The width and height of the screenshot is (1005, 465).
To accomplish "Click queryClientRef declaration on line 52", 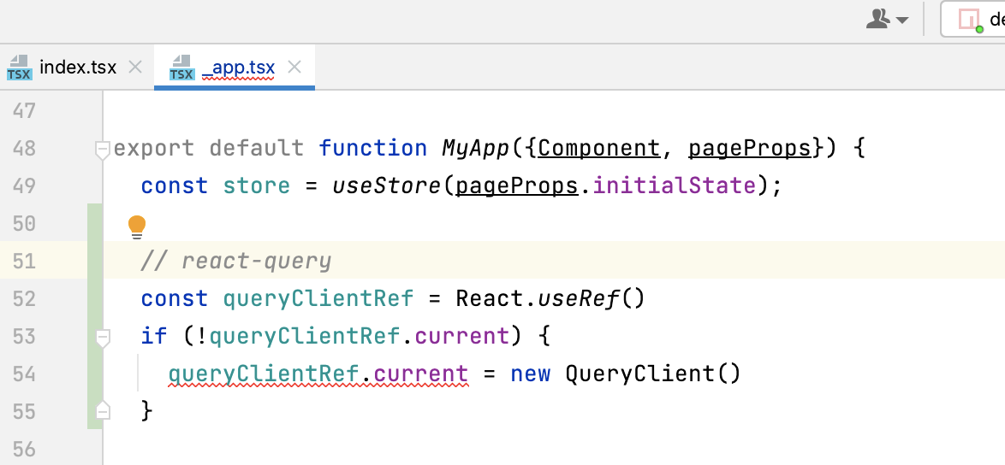I will coord(318,298).
